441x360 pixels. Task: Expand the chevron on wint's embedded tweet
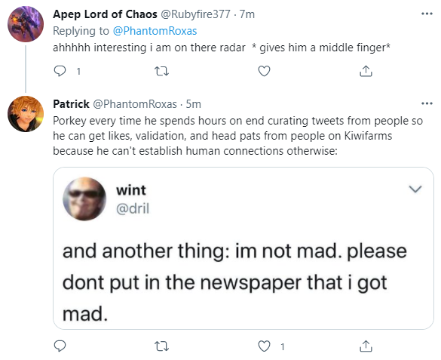point(415,189)
